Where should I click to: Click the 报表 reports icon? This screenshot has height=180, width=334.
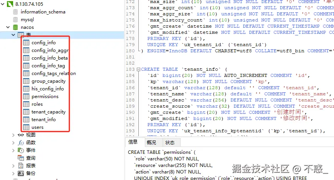pos(21,166)
